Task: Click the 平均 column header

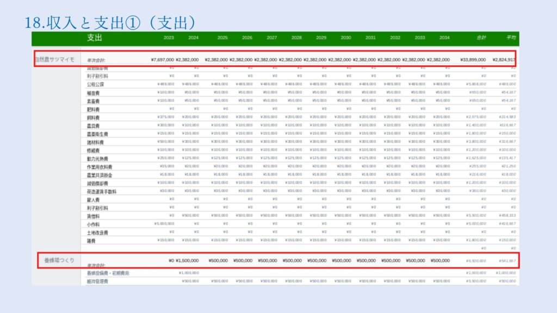Action: pos(511,37)
